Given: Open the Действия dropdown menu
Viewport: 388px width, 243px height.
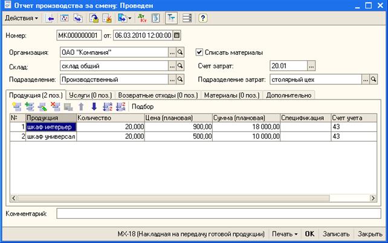Looking at the screenshot, I should pyautogui.click(x=21, y=18).
